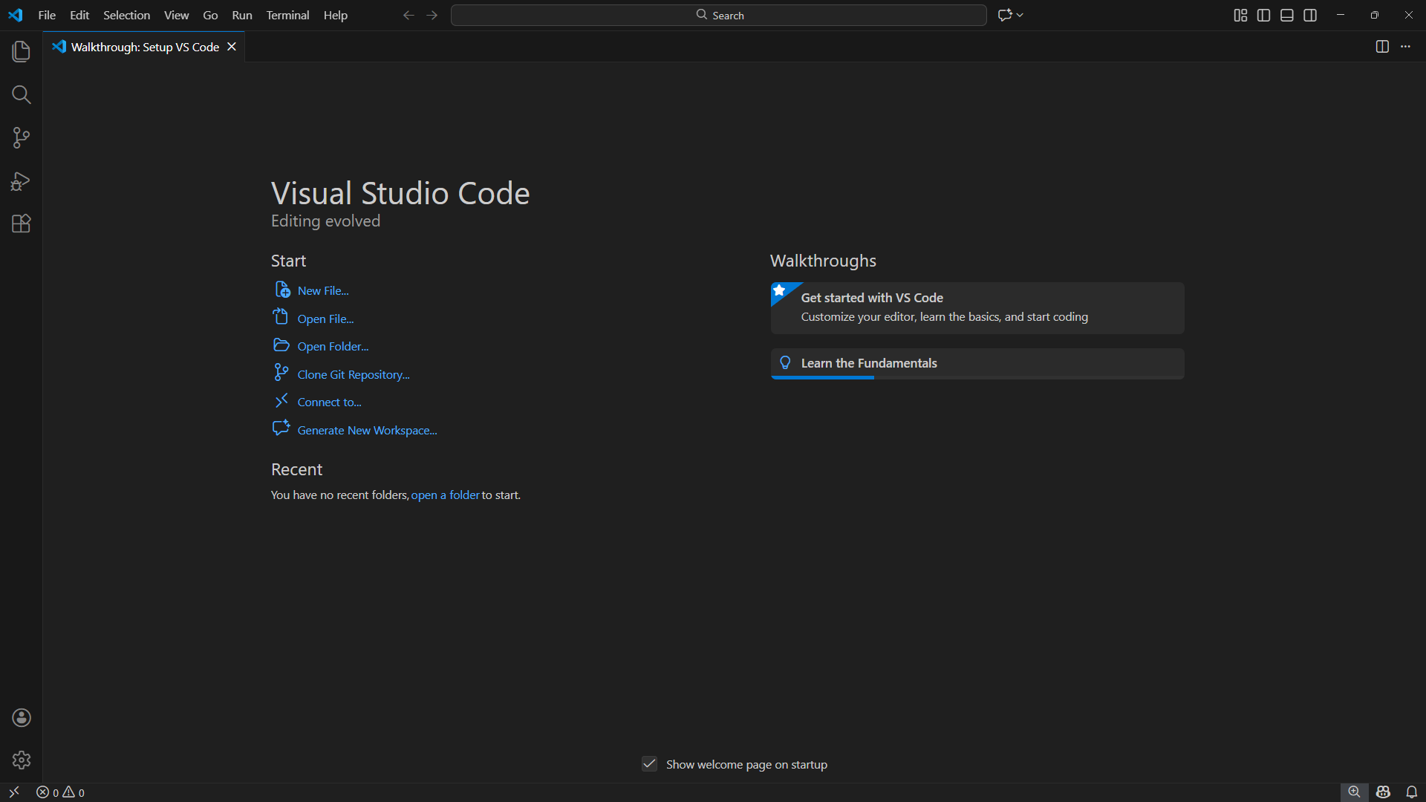Open the Selection menu
1426x802 pixels.
click(x=126, y=15)
